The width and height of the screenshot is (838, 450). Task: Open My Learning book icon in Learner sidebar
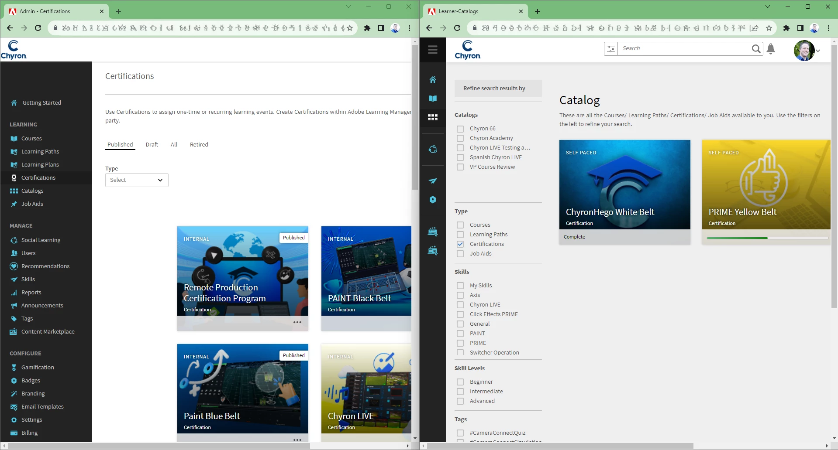[432, 99]
